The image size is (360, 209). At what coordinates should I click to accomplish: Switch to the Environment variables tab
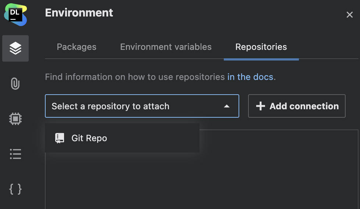(x=166, y=47)
